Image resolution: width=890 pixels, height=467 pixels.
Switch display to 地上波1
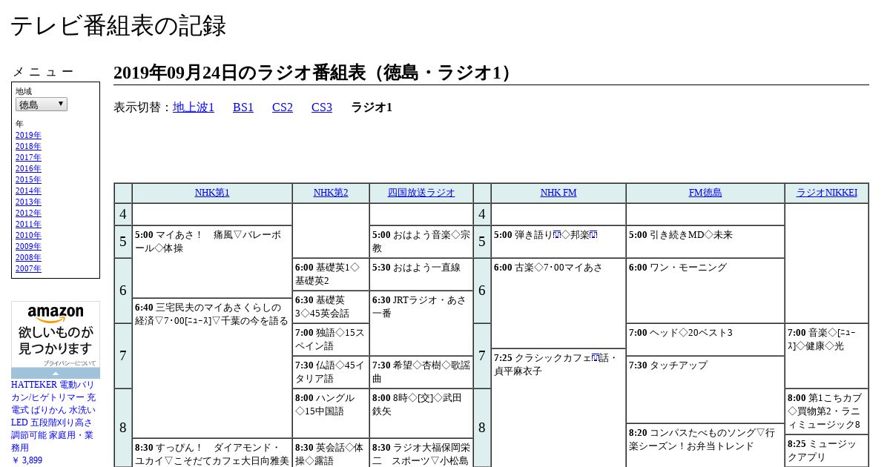[194, 107]
